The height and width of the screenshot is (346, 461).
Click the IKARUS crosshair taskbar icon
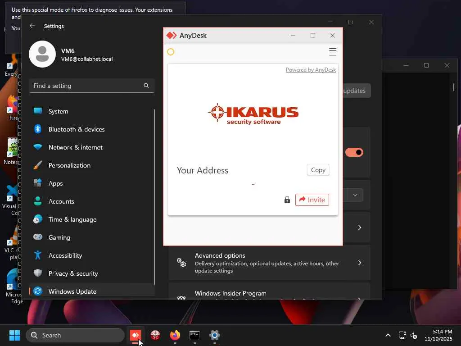(155, 335)
